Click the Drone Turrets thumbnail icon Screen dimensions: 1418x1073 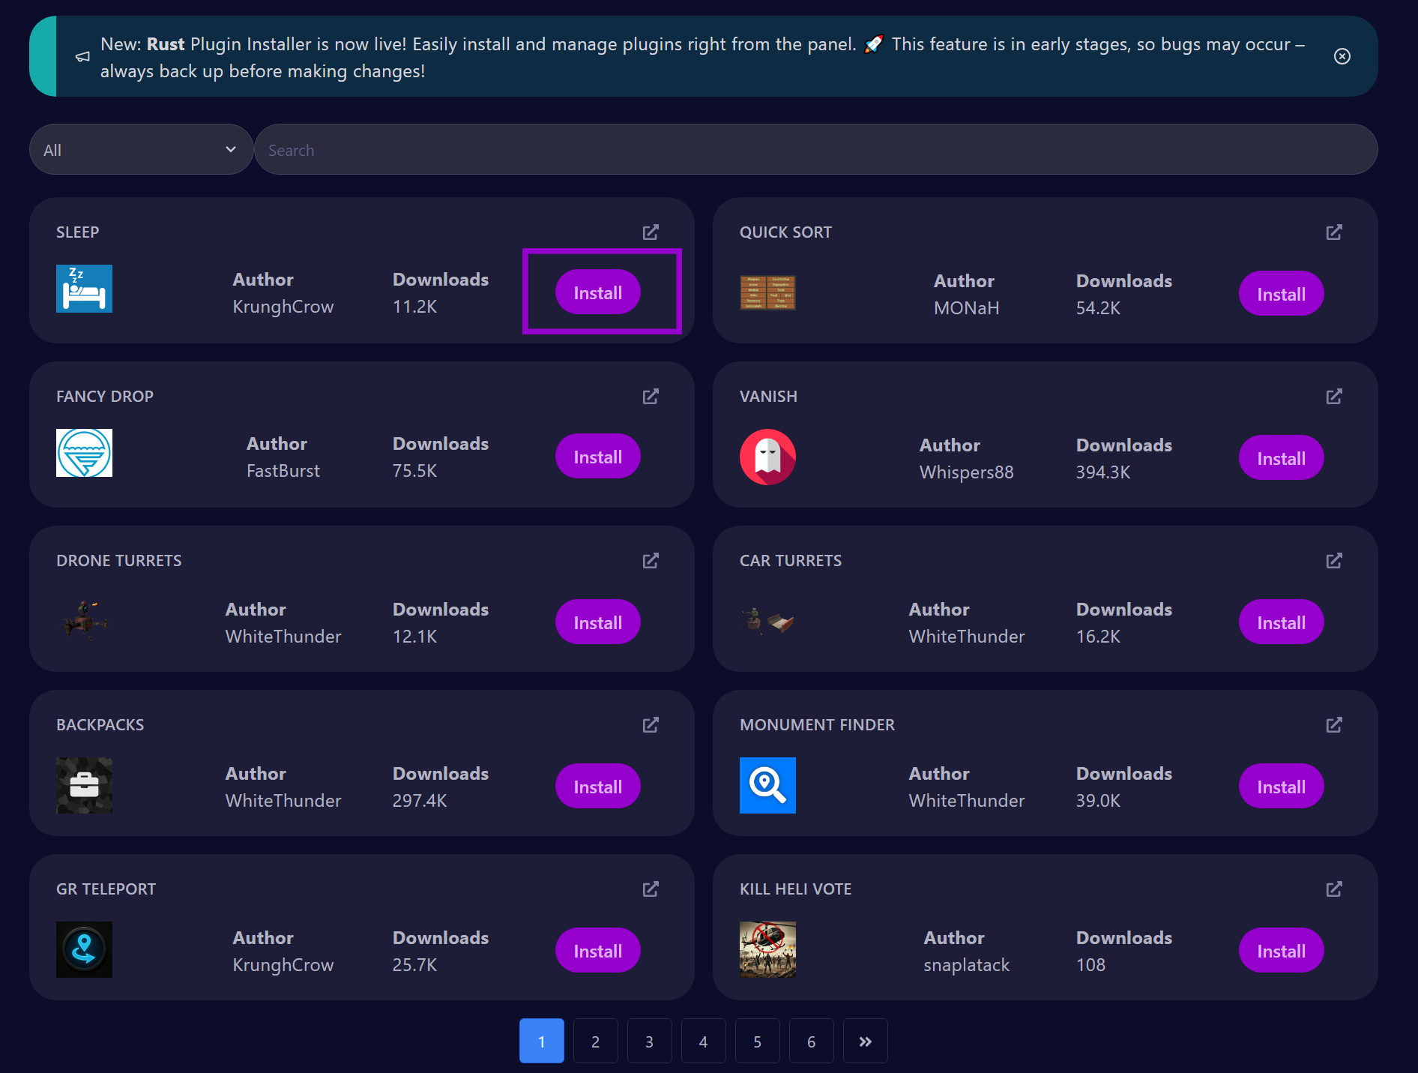coord(84,621)
